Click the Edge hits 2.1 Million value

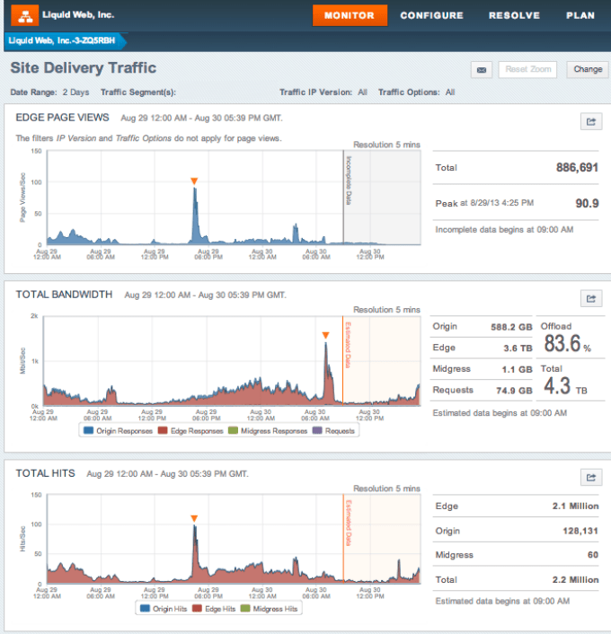coord(575,506)
